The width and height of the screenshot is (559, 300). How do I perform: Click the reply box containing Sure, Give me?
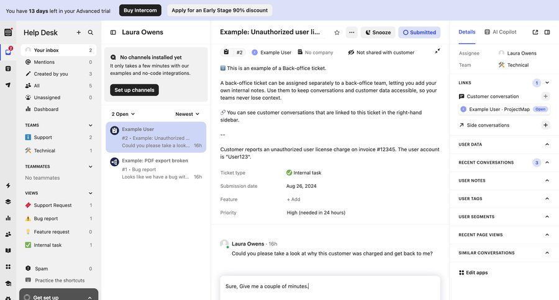330,288
